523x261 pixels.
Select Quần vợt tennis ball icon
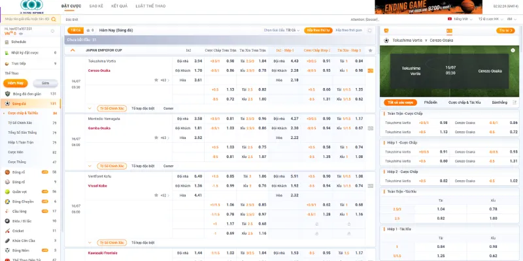(7, 192)
